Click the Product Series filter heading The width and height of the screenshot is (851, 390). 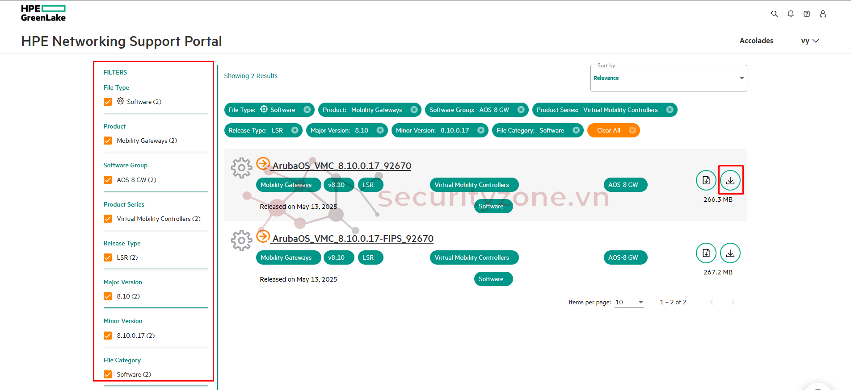124,204
